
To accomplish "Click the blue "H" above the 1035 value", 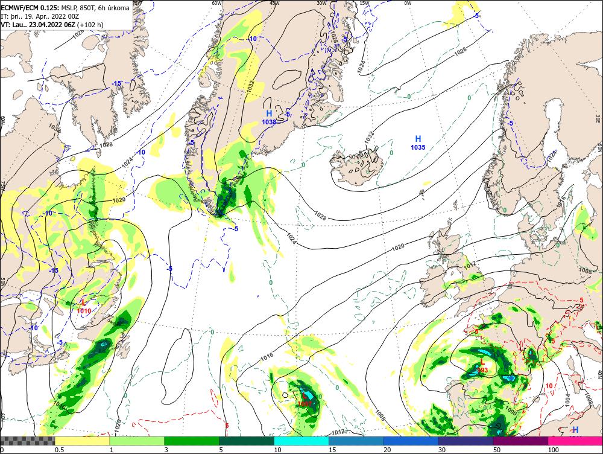I will click(x=418, y=139).
